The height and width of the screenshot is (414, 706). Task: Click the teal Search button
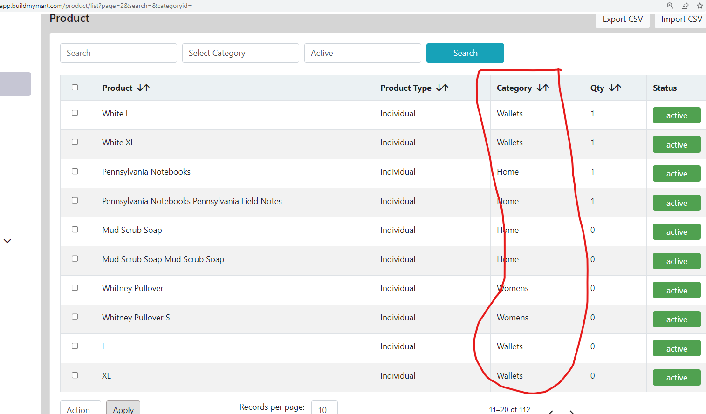465,53
